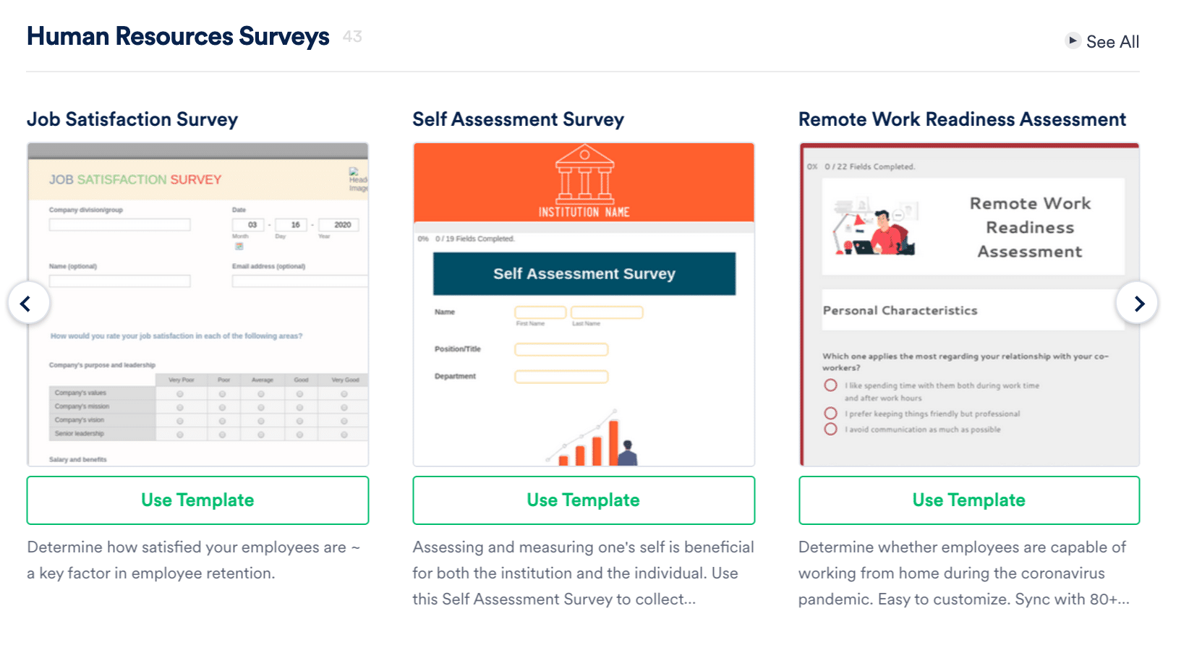
Task: Use the Job Satisfaction Survey template
Action: tap(197, 500)
